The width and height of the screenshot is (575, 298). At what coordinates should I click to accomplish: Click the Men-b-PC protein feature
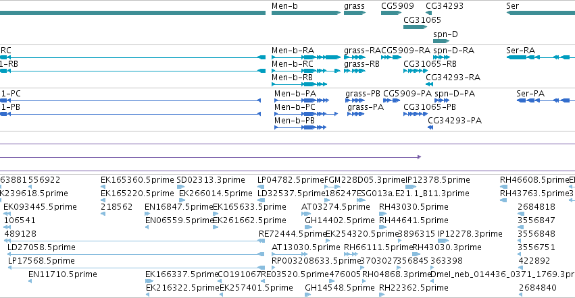(x=306, y=114)
